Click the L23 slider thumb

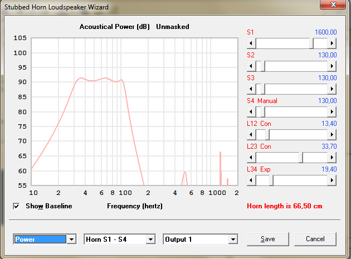tap(301, 158)
